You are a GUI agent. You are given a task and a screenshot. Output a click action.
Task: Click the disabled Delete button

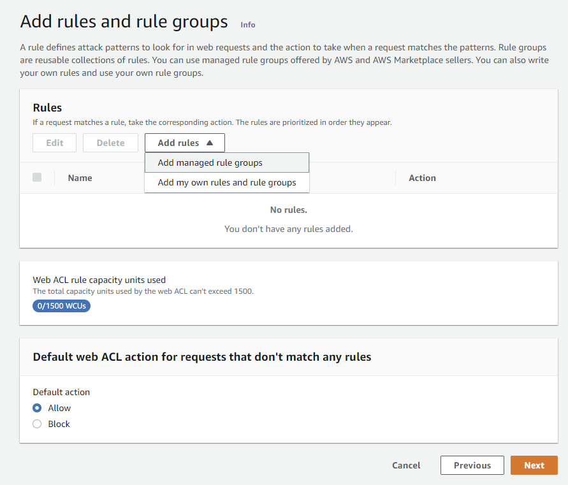pyautogui.click(x=110, y=143)
